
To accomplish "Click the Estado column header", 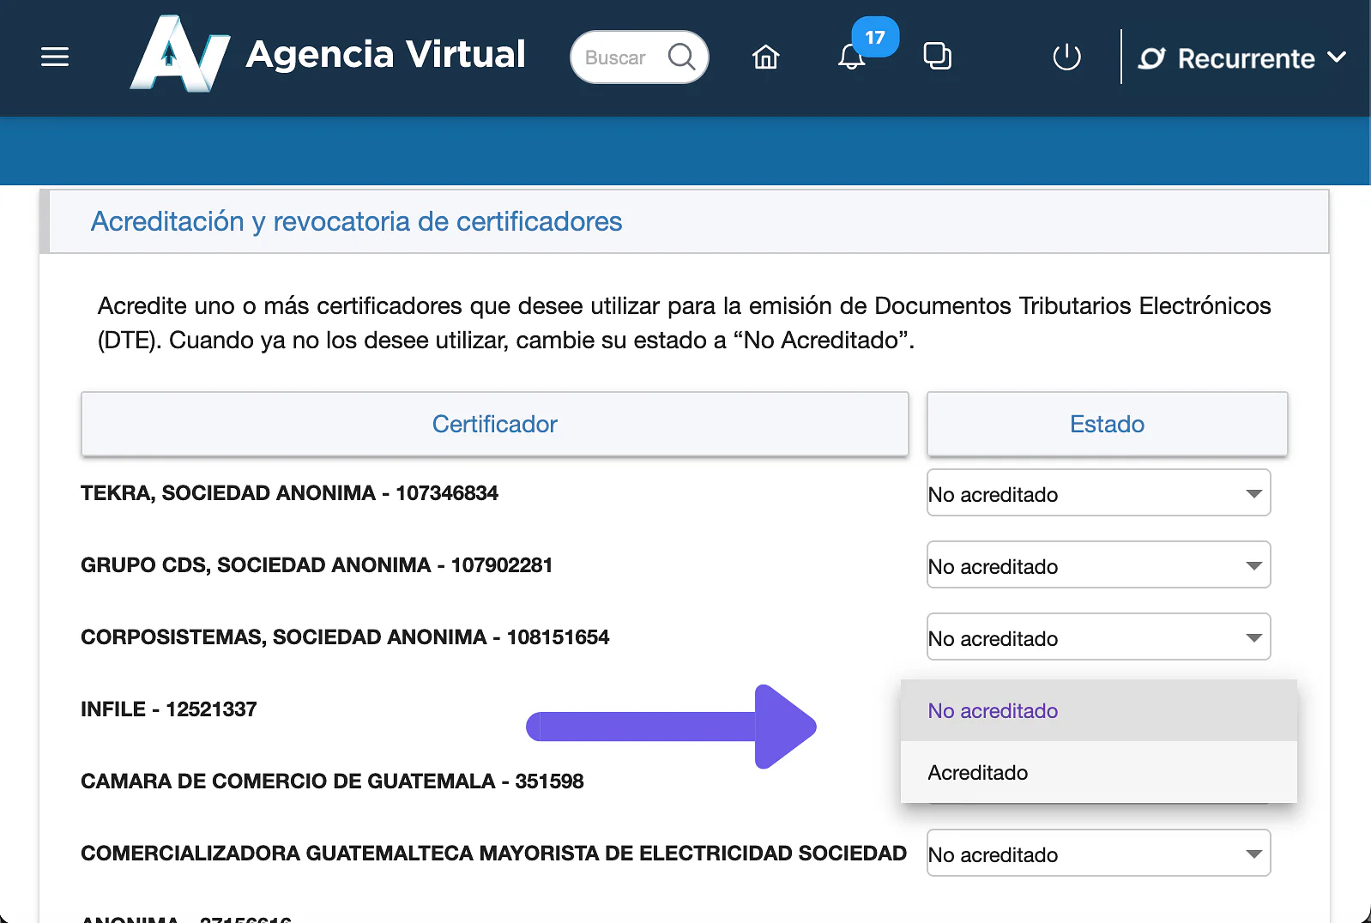I will pyautogui.click(x=1107, y=424).
